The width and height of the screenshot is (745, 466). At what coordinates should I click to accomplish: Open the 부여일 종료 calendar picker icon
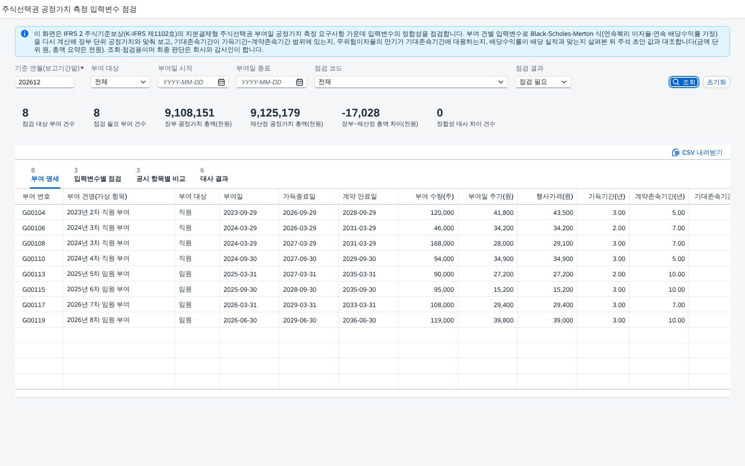(300, 82)
